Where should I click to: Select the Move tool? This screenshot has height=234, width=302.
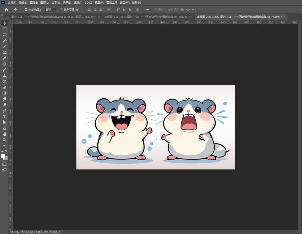(x=4, y=23)
